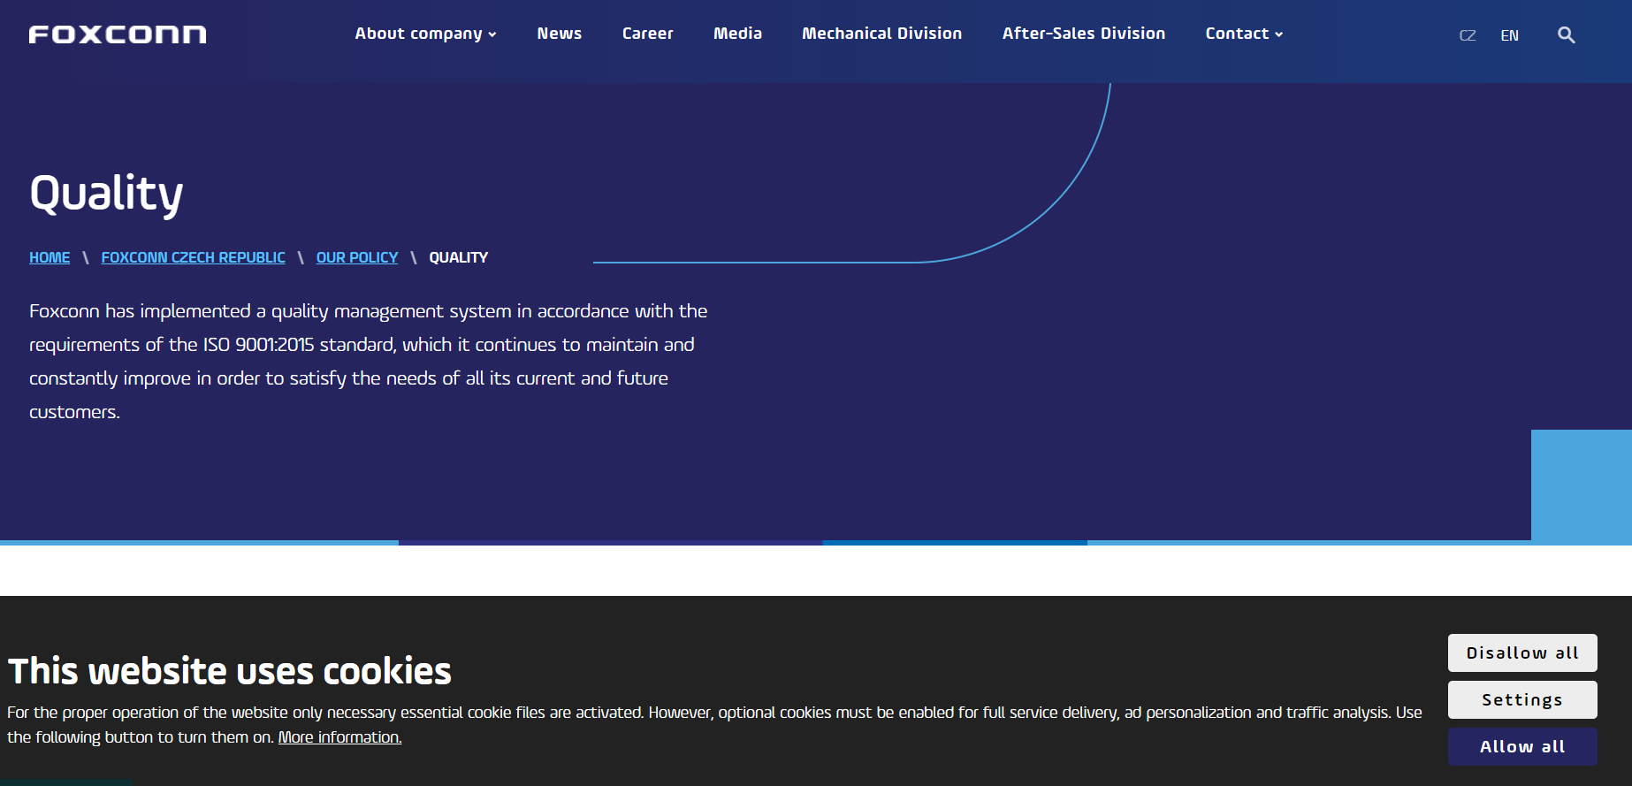This screenshot has width=1632, height=786.
Task: Click the Quality page heading
Action: click(x=106, y=194)
